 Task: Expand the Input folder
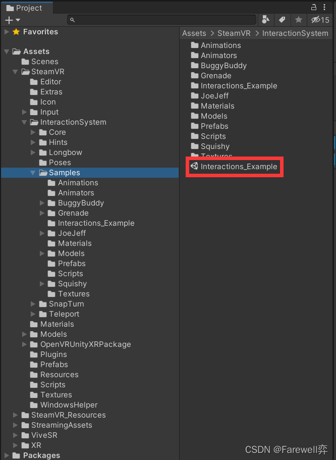pos(24,112)
